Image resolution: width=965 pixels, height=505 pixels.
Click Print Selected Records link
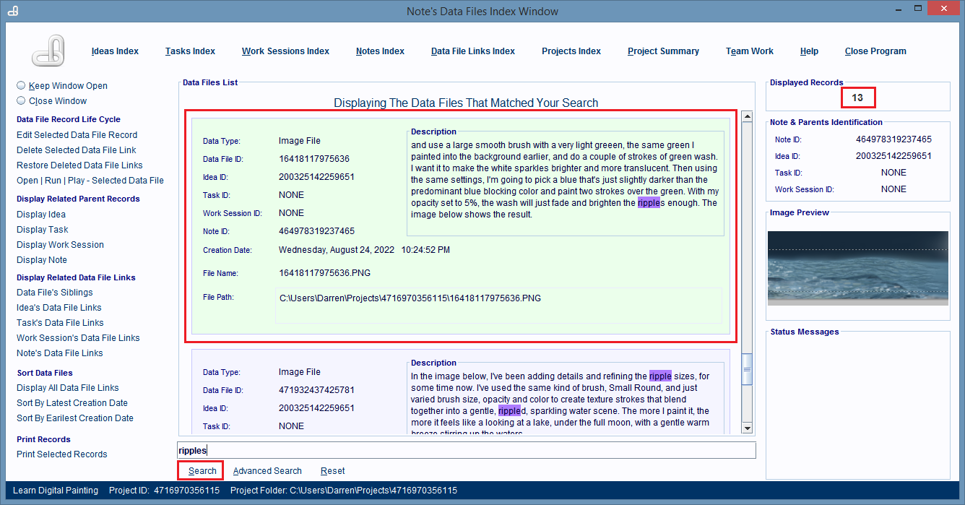[x=62, y=454]
